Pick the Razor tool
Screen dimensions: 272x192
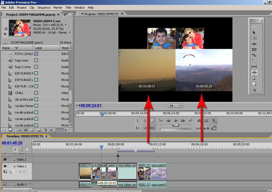254,61
